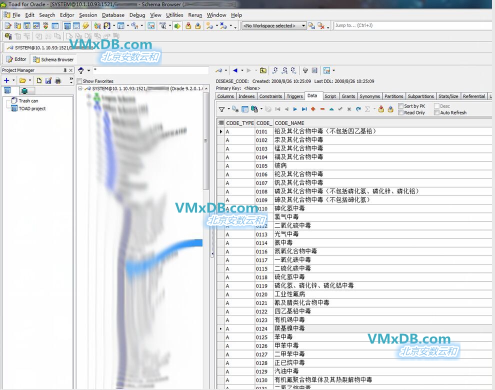Click the SQL optimizer heart icon
Viewport: 495px width, 390px height.
pos(46,25)
